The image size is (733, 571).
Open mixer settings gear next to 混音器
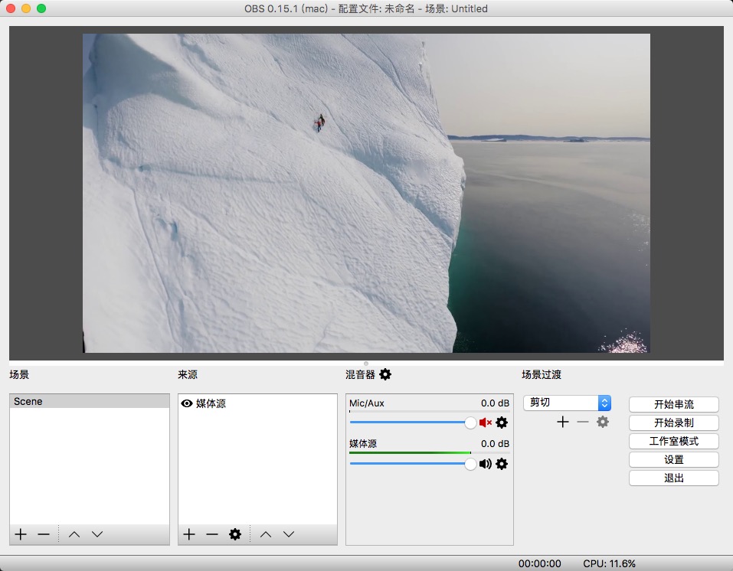(x=385, y=374)
